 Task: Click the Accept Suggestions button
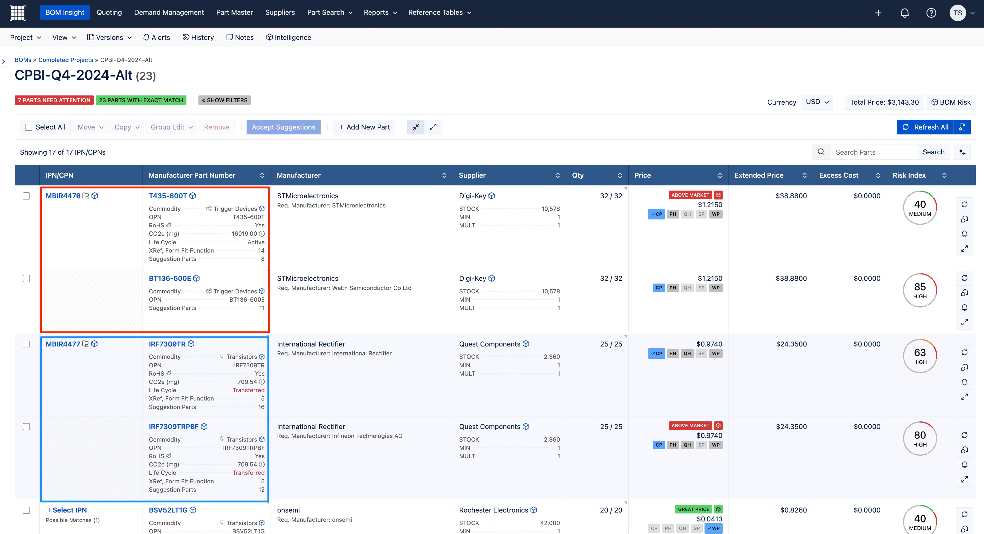(x=283, y=127)
